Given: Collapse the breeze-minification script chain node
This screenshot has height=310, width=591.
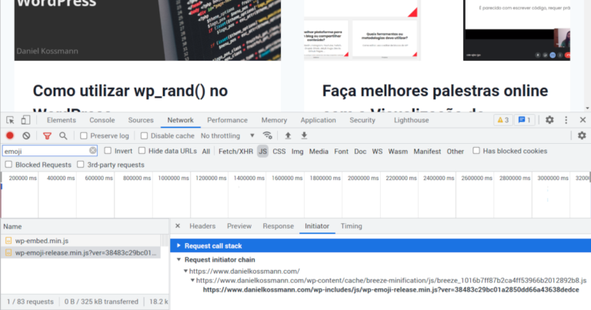Looking at the screenshot, I should 192,281.
